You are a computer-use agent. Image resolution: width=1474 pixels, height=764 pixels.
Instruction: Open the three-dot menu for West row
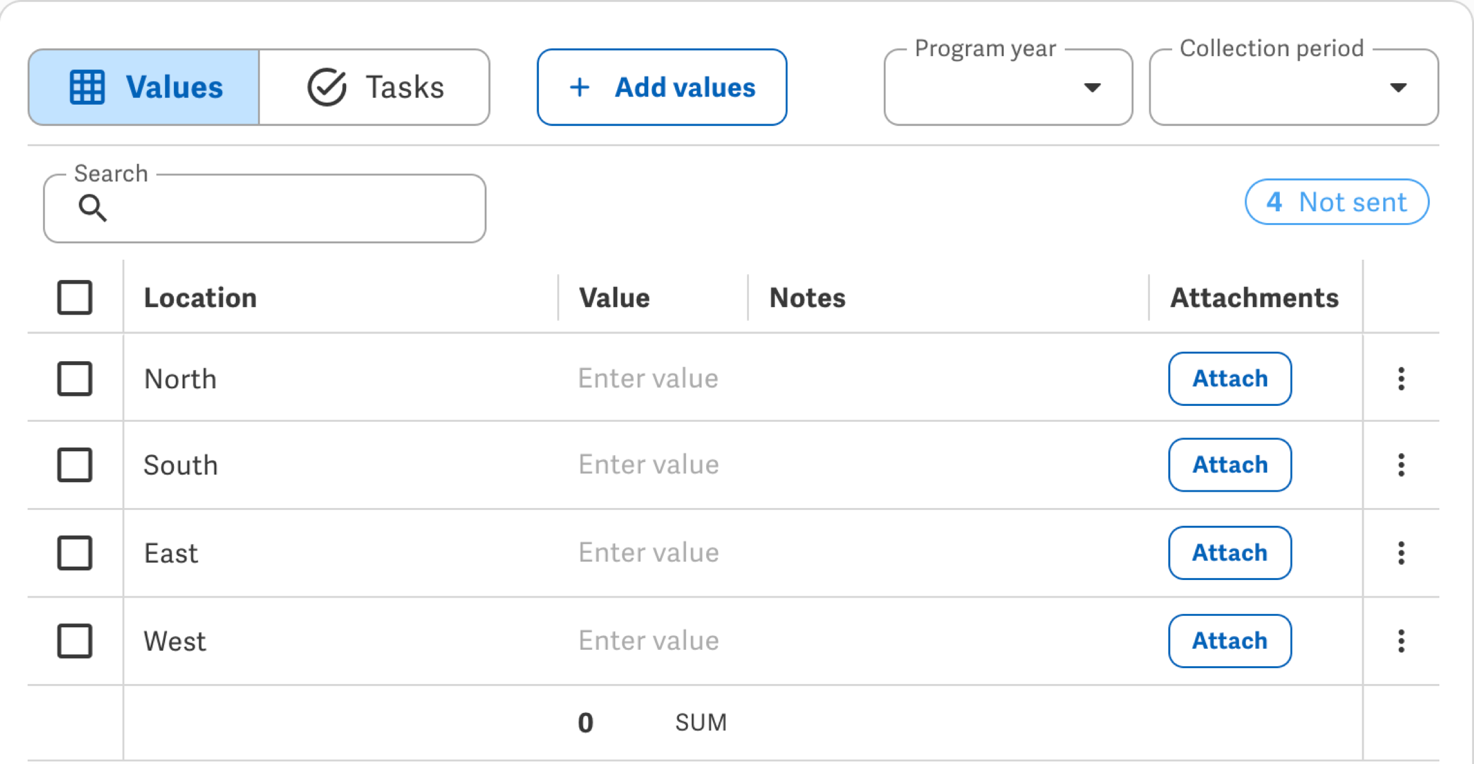[x=1401, y=641]
